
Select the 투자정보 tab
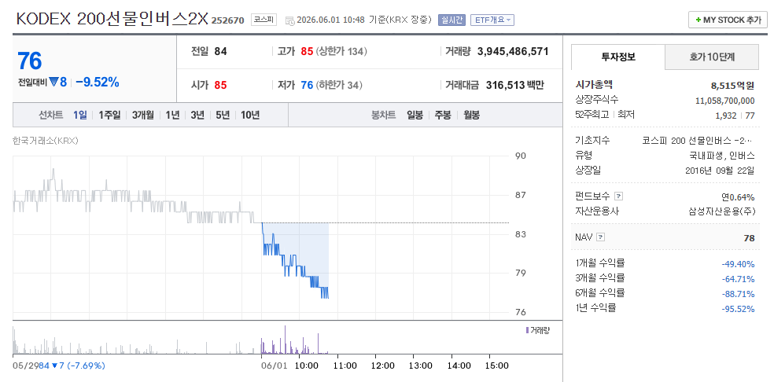click(x=618, y=57)
